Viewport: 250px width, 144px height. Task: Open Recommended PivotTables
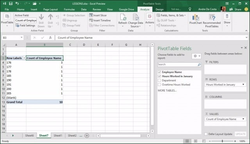point(212,21)
